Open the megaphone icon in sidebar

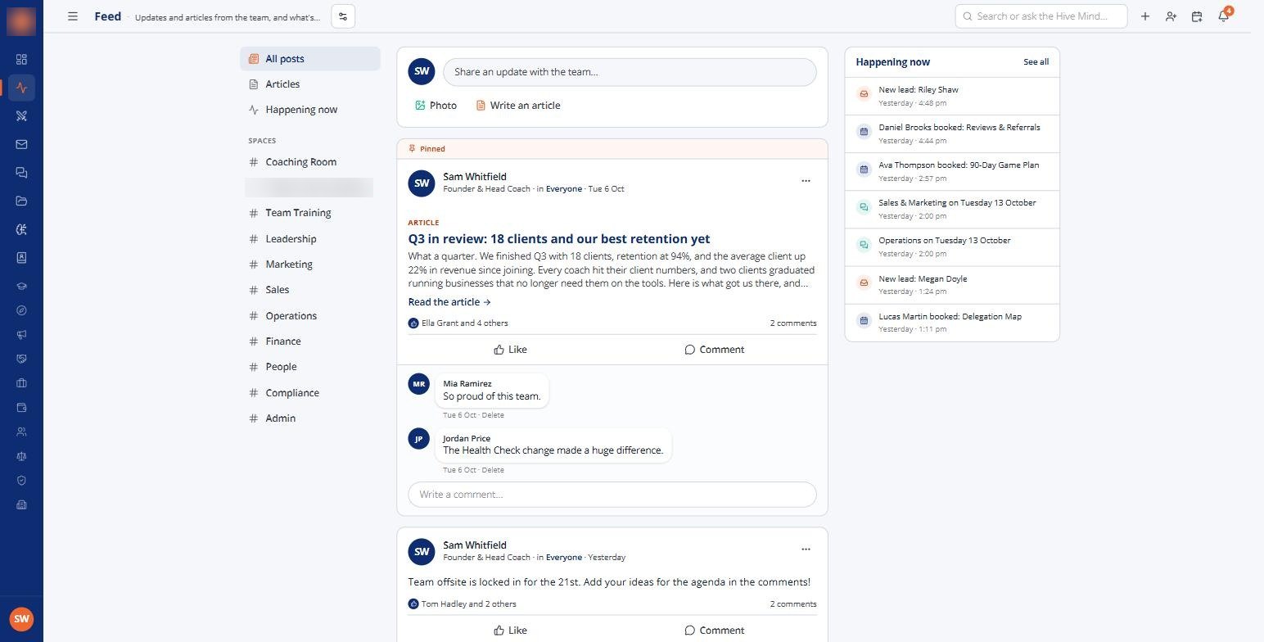(x=21, y=334)
